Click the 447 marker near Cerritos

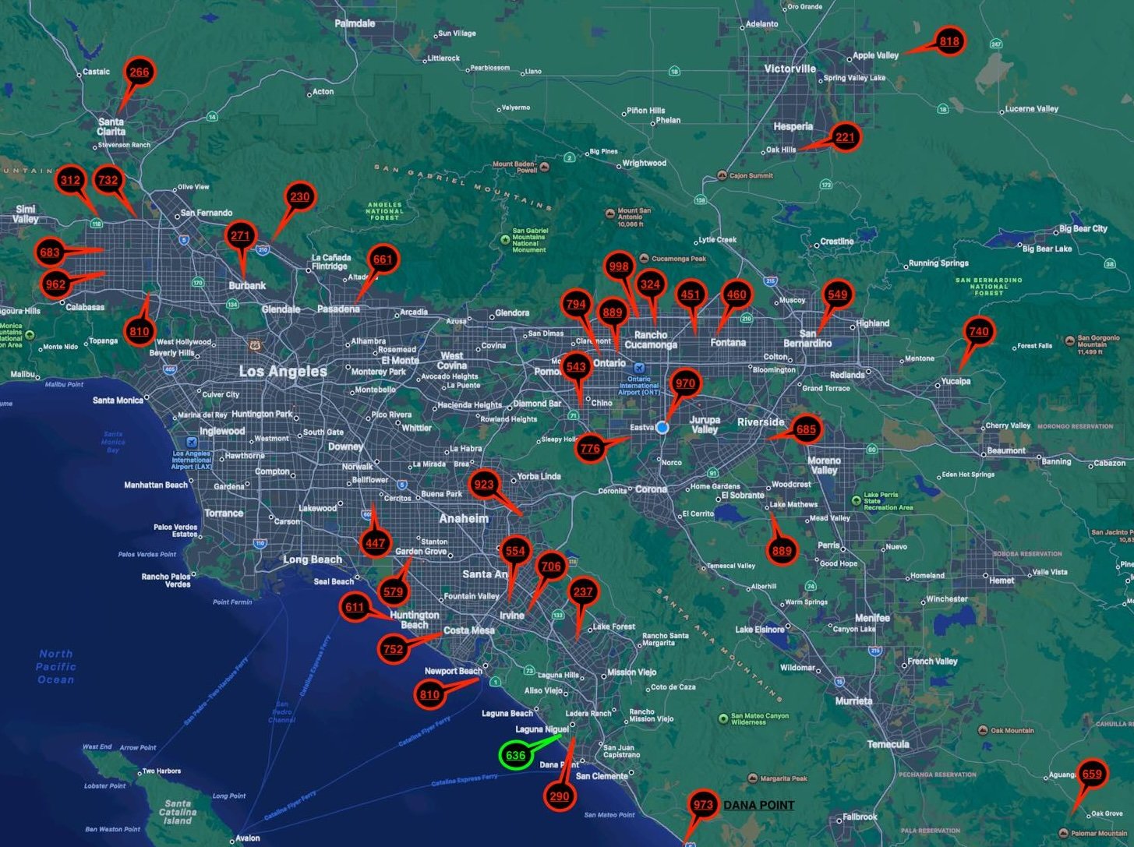(375, 543)
